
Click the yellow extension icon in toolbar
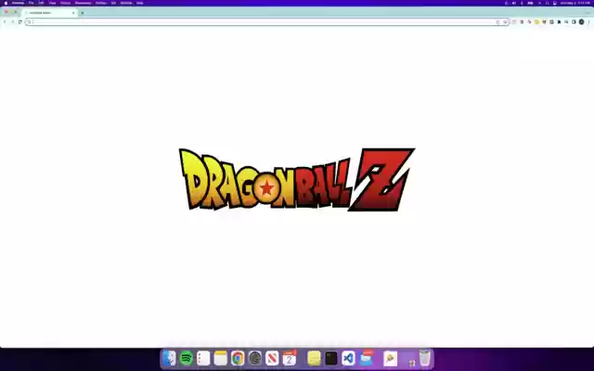point(536,22)
